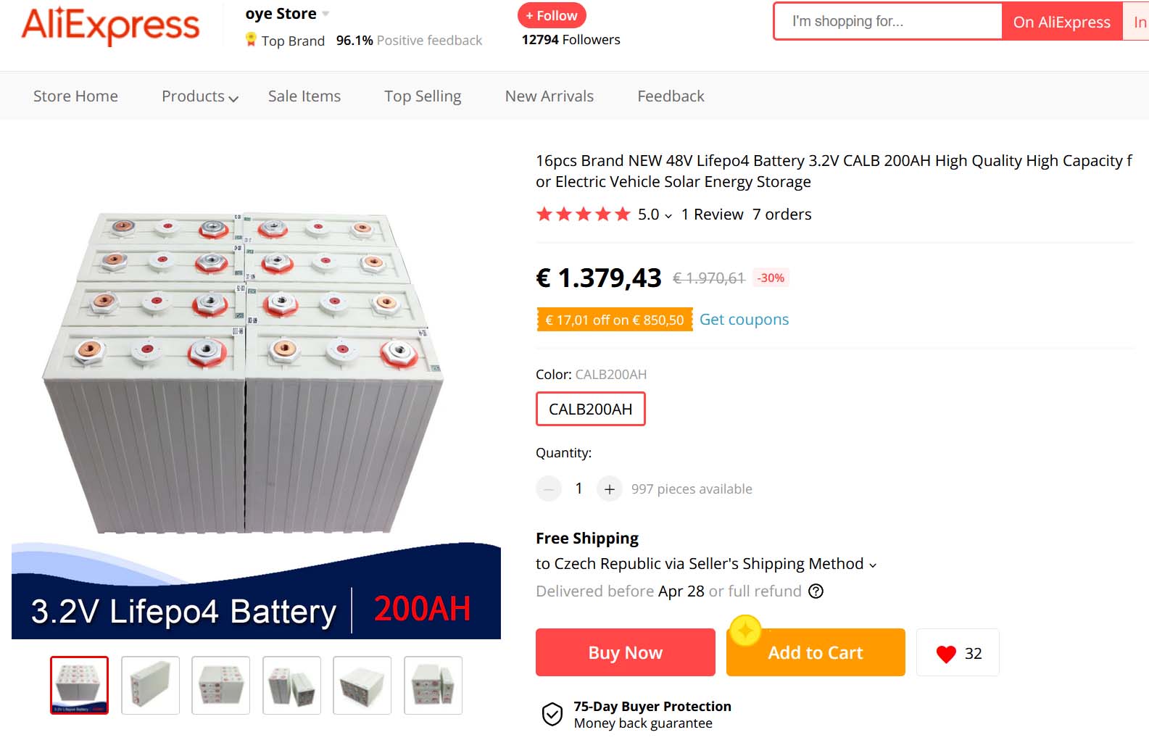Open the Sale Items tab

(304, 96)
